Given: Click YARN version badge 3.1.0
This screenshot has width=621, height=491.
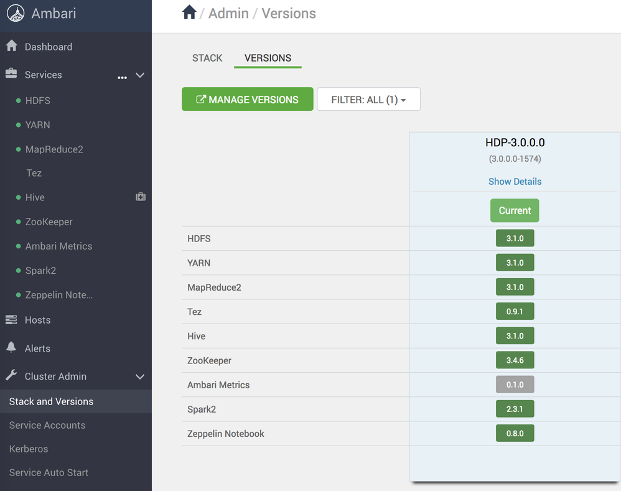Looking at the screenshot, I should pos(515,263).
